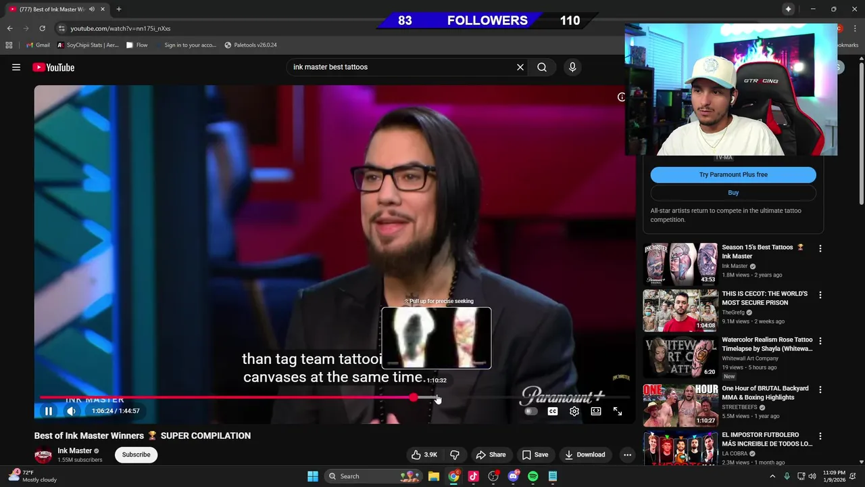Download the video
Viewport: 865px width, 487px height.
[585, 455]
